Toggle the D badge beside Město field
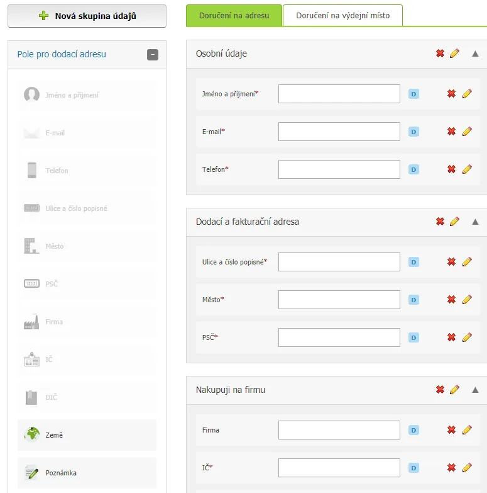The image size is (487, 493). click(413, 300)
